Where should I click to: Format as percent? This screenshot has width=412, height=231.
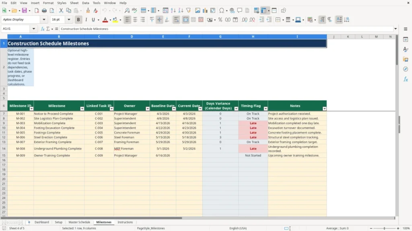coord(220,20)
